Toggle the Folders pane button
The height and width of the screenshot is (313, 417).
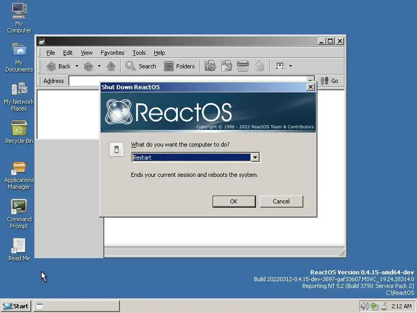(179, 66)
